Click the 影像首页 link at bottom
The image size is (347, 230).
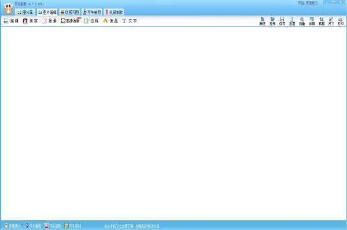click(x=13, y=225)
